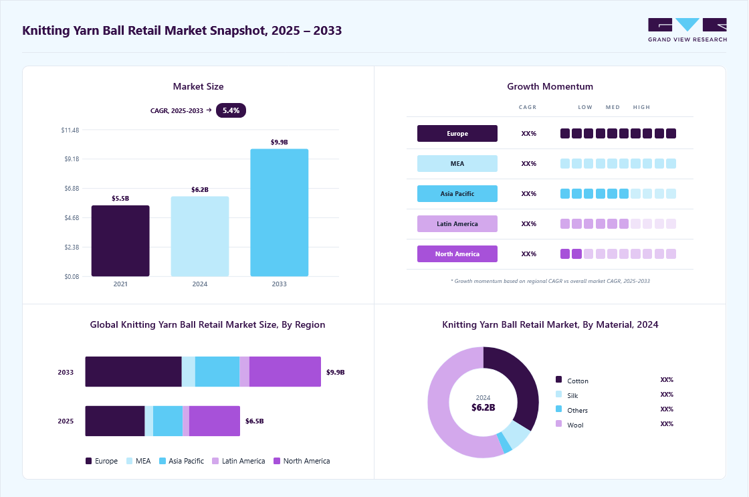The image size is (749, 497).
Task: Click the XX% CAGR value for North America
Action: (529, 254)
